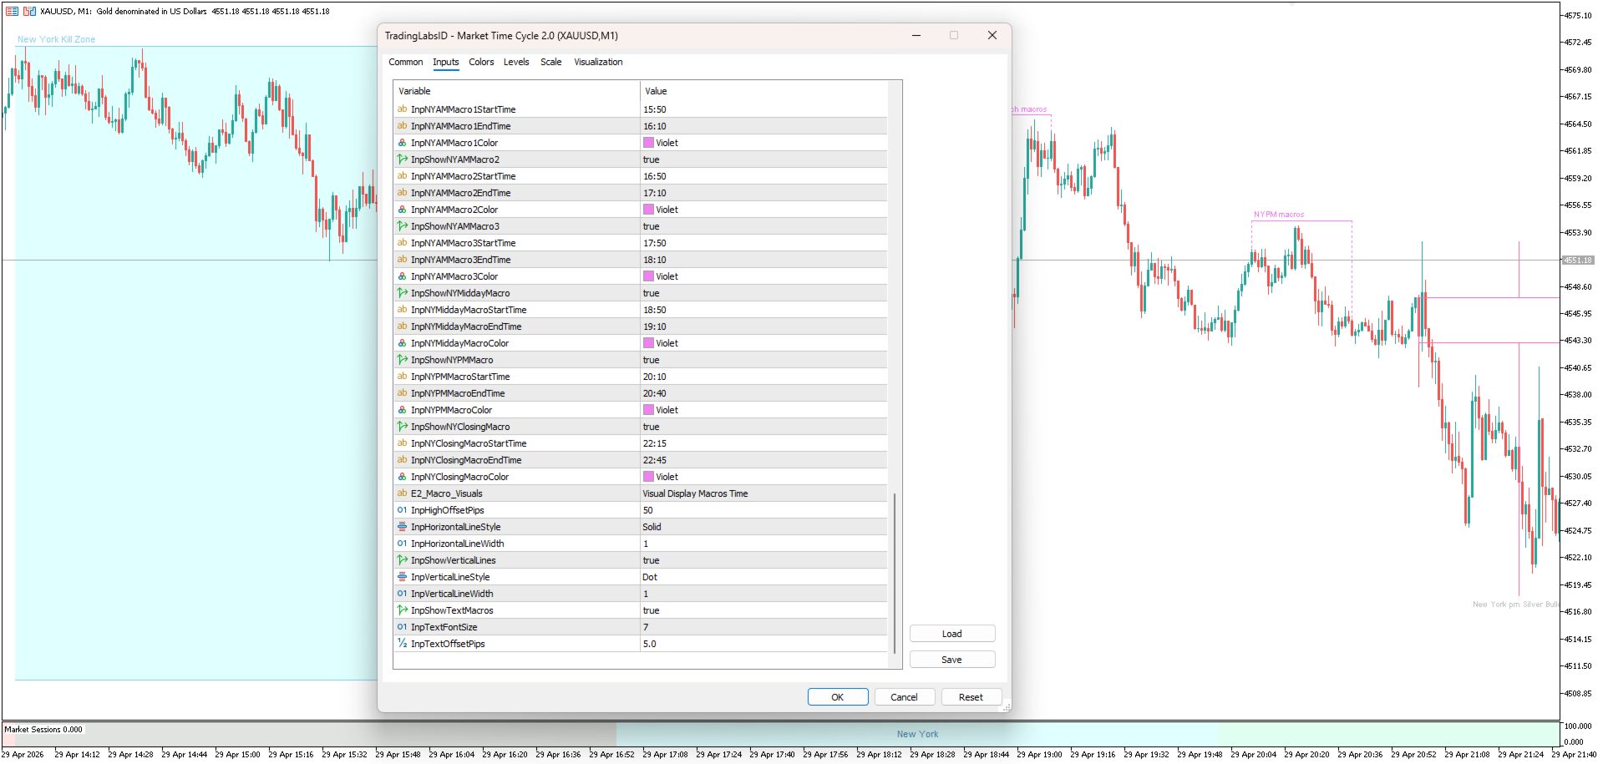The height and width of the screenshot is (764, 1603).
Task: Click the green arrow icon of InpShowNYMiddayMacro
Action: pos(402,293)
